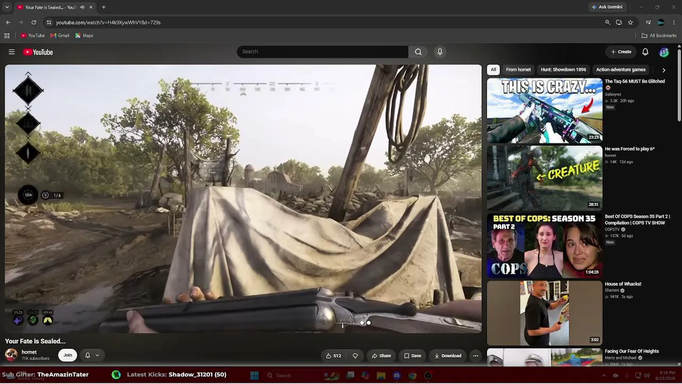Screen dimensions: 682x384
Task: Open the YouTube bookmark
Action: tap(33, 36)
